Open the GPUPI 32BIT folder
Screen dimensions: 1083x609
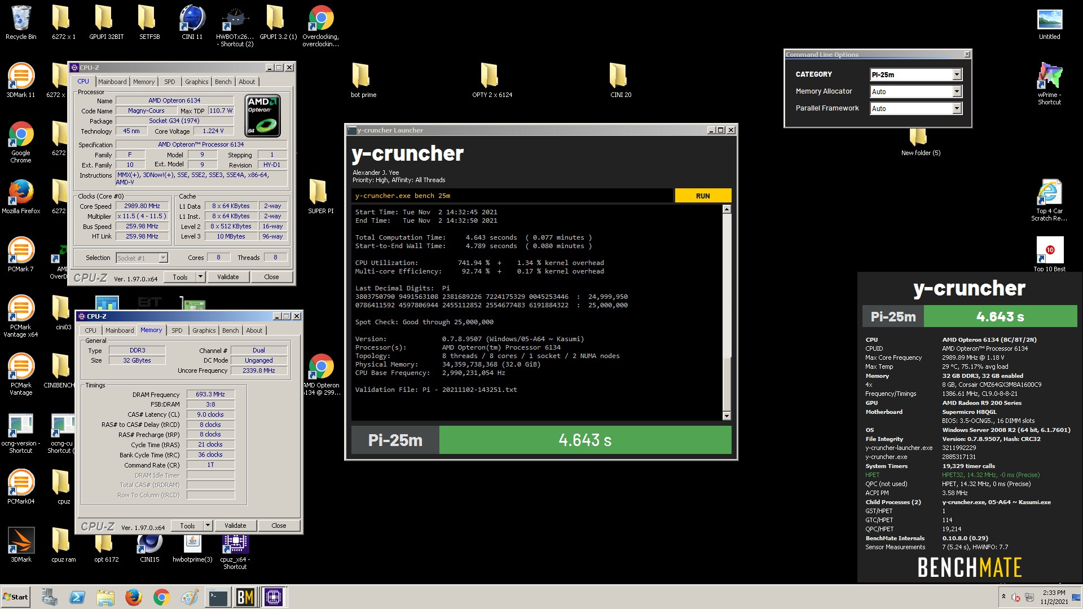[106, 23]
